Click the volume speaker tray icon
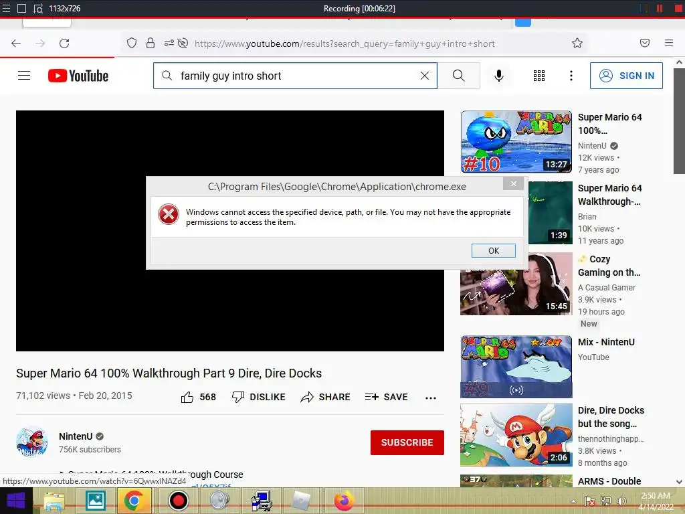The image size is (685, 514). point(621,501)
